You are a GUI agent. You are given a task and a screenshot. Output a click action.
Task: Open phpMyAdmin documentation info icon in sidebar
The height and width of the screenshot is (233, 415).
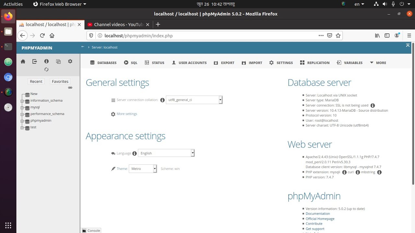click(46, 61)
